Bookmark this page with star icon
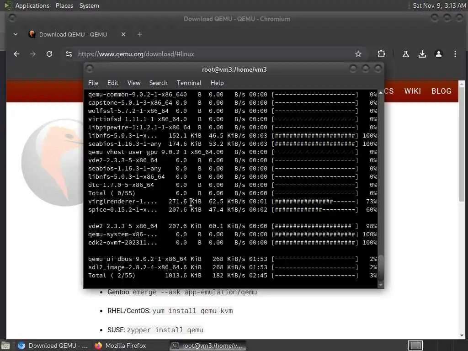The height and width of the screenshot is (351, 468). point(358,54)
